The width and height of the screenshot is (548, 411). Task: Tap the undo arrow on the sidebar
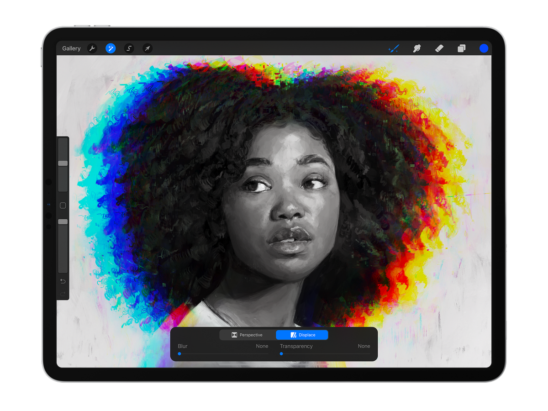click(63, 281)
